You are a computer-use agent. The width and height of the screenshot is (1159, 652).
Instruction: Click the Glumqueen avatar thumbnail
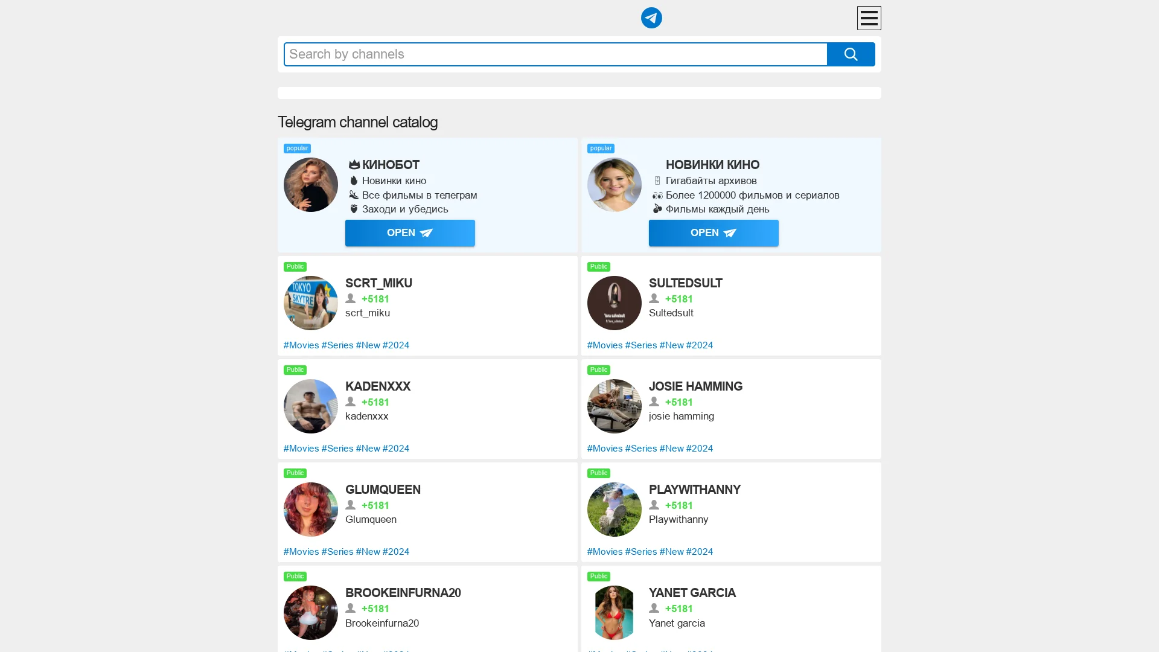[x=311, y=510]
